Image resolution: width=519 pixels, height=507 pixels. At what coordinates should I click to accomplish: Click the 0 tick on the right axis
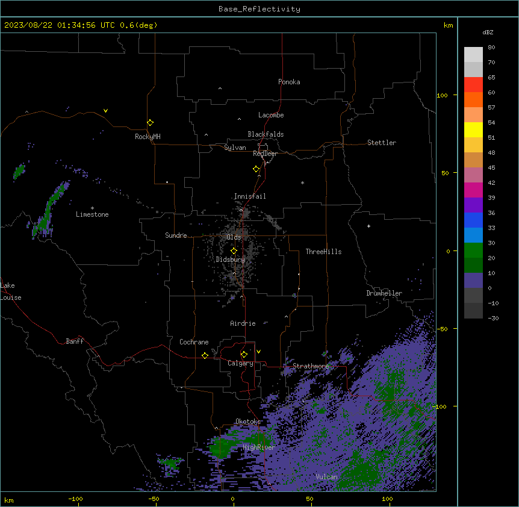coord(448,251)
